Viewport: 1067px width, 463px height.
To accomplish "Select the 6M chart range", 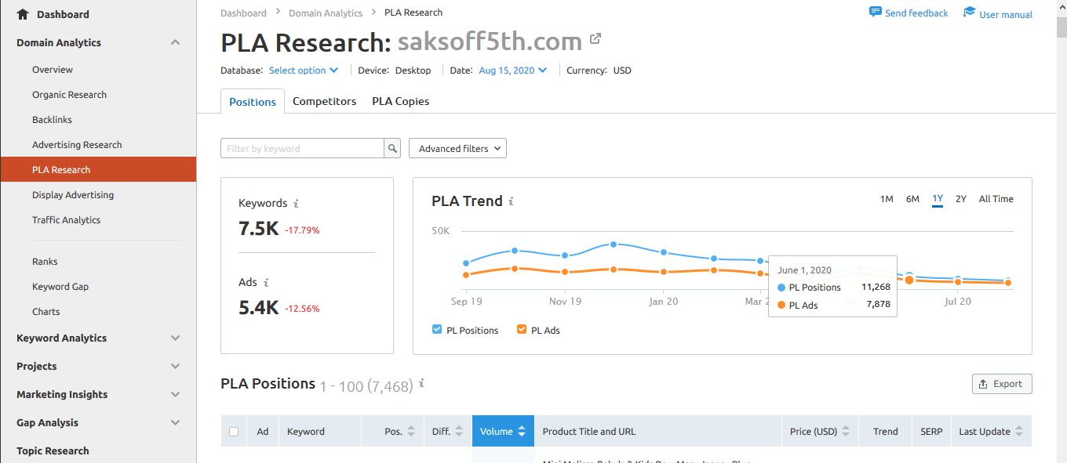I will coord(912,199).
